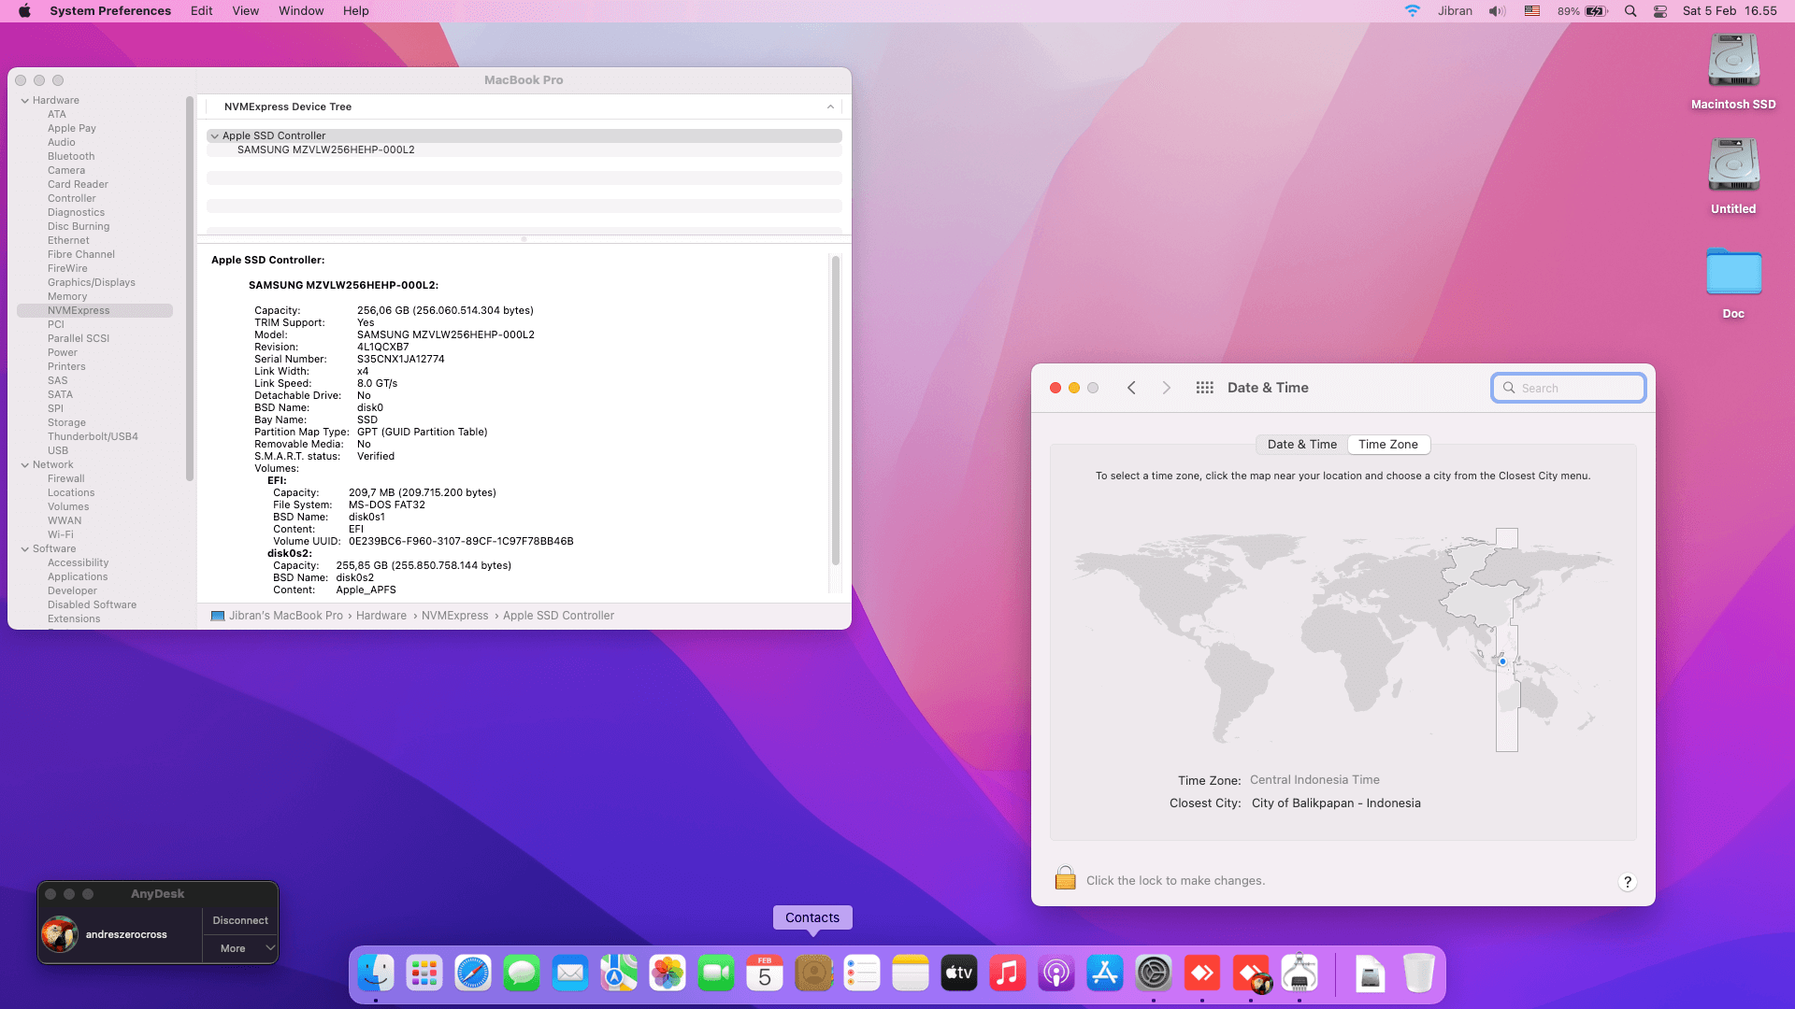Open Control Center in menu bar
This screenshot has width=1795, height=1009.
click(1660, 11)
